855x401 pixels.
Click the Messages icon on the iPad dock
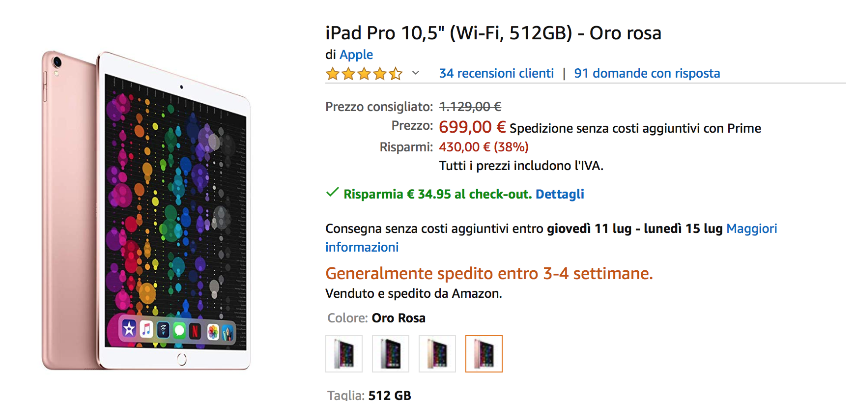pos(179,330)
